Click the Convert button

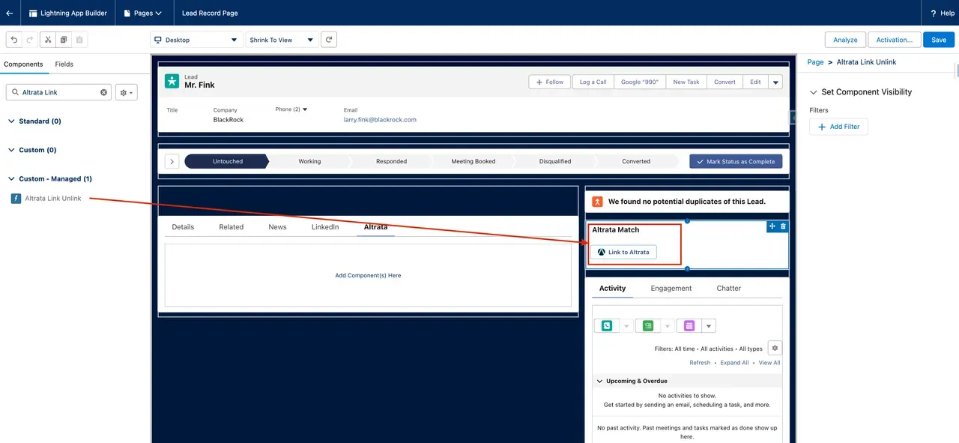724,82
